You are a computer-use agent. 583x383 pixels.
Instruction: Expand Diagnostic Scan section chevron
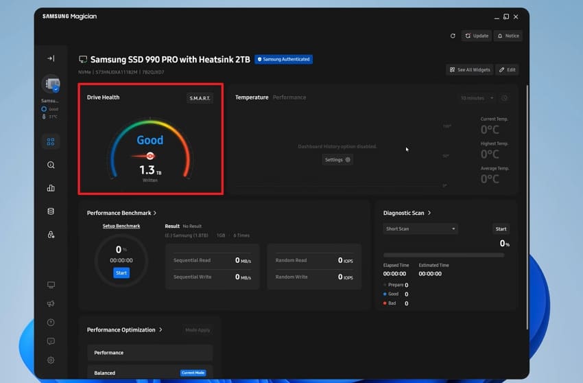click(x=429, y=213)
